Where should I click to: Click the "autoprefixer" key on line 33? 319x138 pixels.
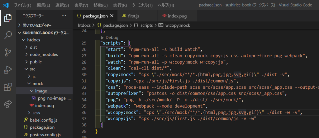click(124, 93)
